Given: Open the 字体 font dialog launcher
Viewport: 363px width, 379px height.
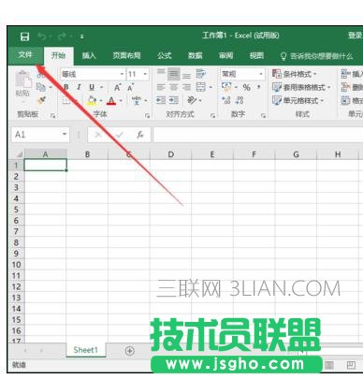Looking at the screenshot, I should point(147,116).
